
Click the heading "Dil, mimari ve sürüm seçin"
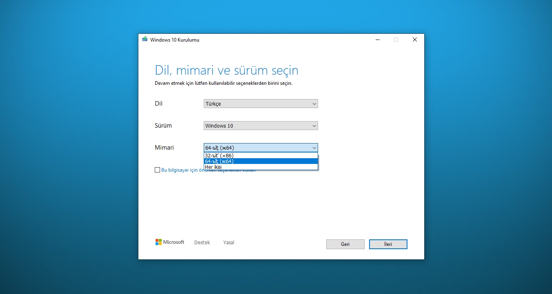(x=227, y=70)
